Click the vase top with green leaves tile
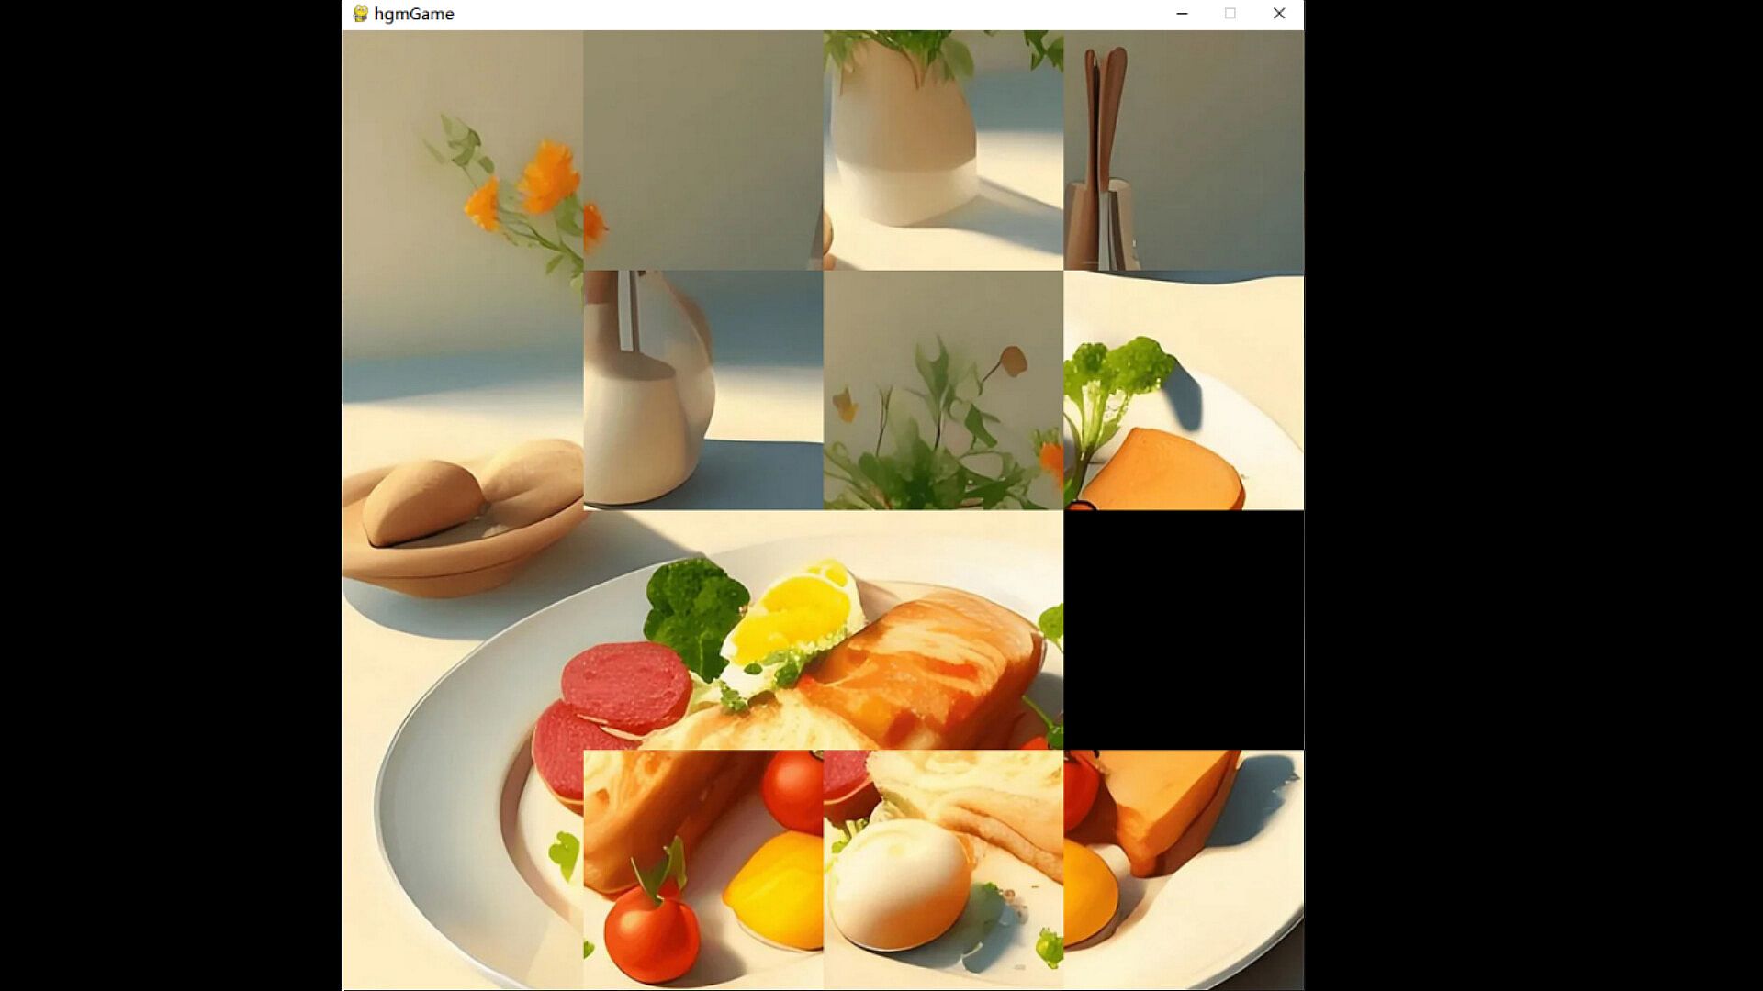This screenshot has width=1763, height=991. point(943,150)
